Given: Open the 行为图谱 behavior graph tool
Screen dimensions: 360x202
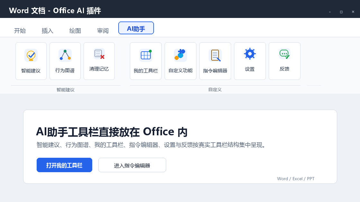Looking at the screenshot, I should [x=65, y=61].
